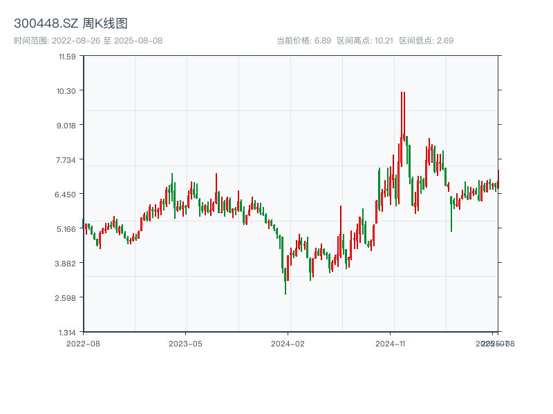
Task: Click the 2024-02 x-axis date label
Action: (288, 343)
